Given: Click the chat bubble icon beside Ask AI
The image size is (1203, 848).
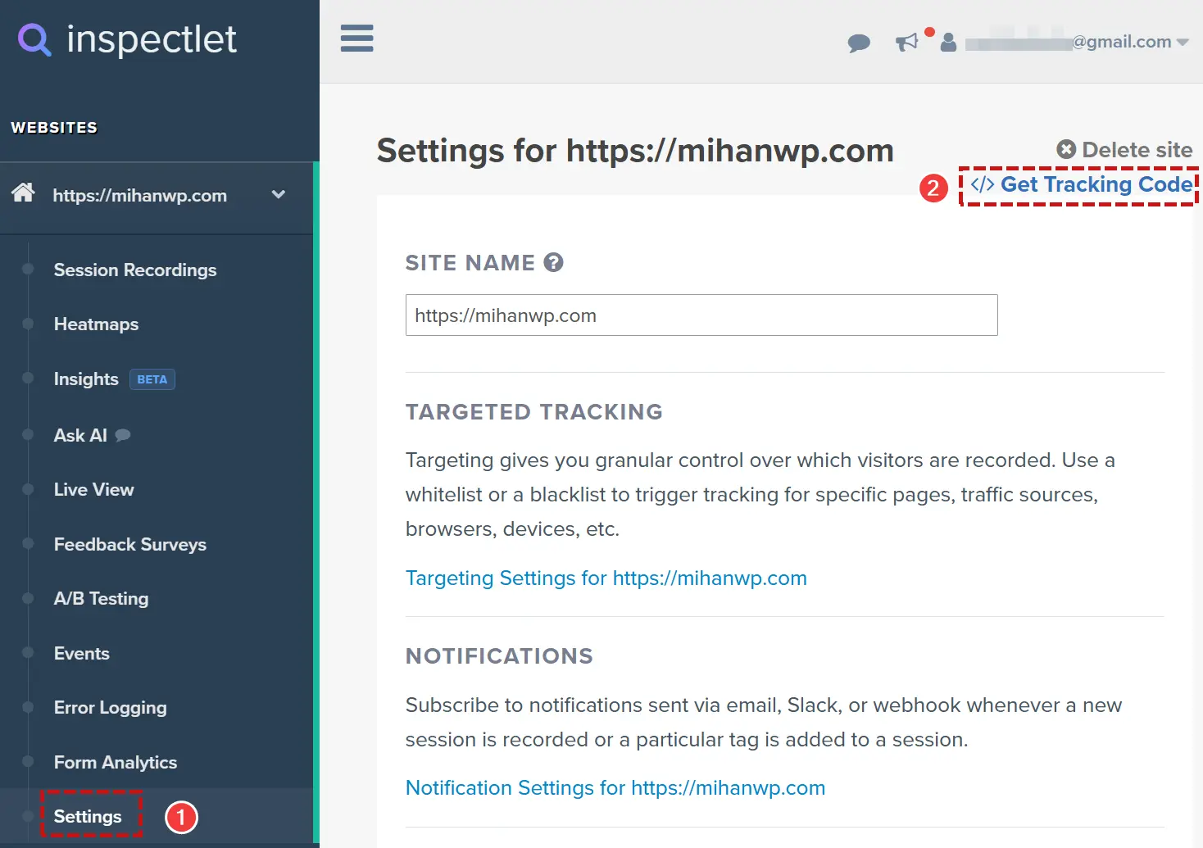Looking at the screenshot, I should pyautogui.click(x=123, y=435).
